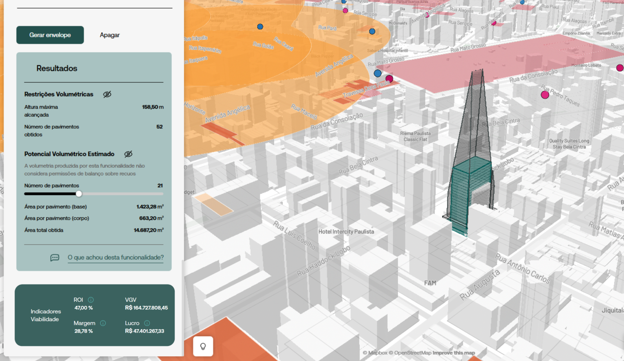This screenshot has width=624, height=361.
Task: Click the Número de pavimentos slider handle
Action: 79,194
